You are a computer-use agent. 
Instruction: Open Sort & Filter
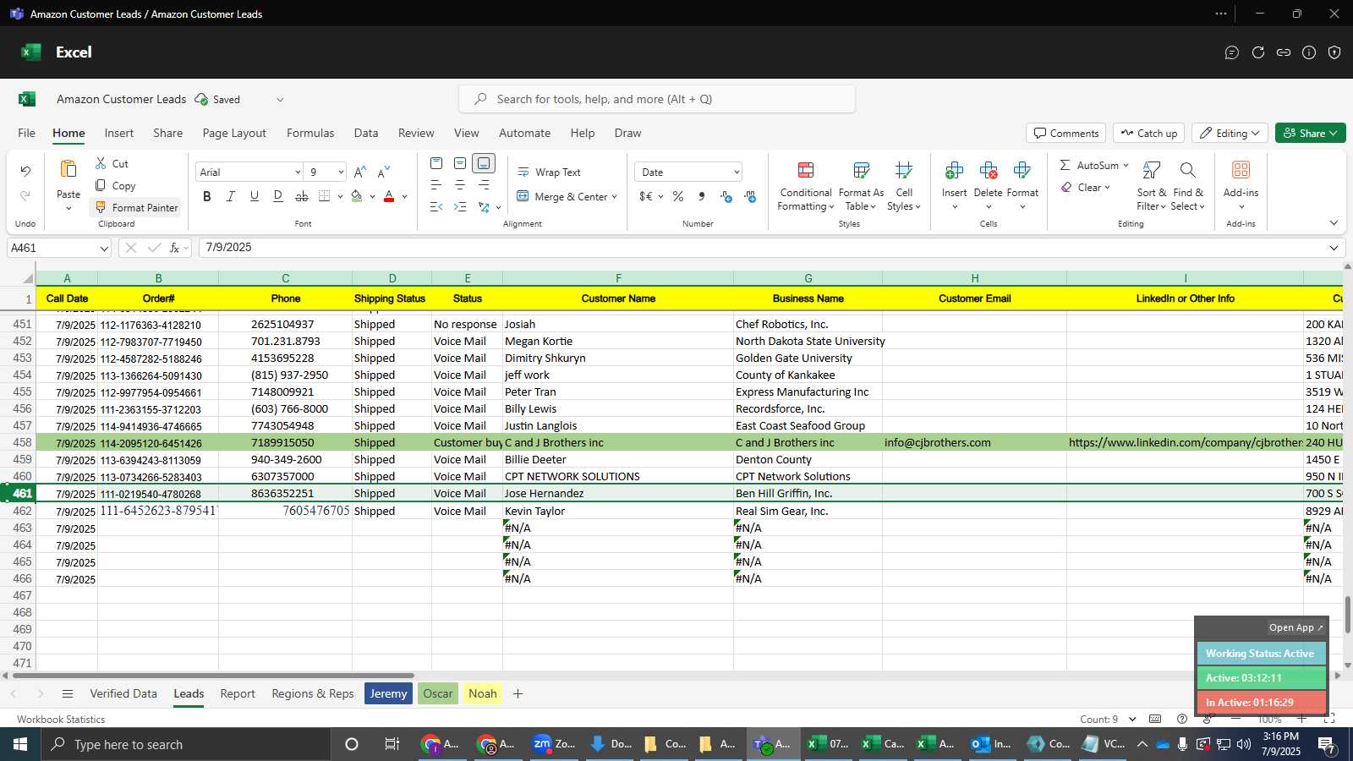(x=1151, y=186)
